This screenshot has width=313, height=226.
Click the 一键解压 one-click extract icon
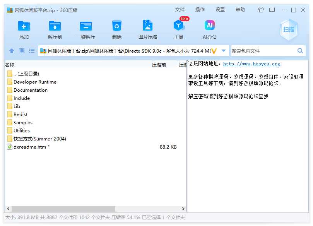86,26
